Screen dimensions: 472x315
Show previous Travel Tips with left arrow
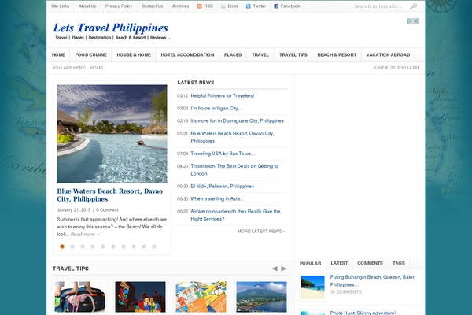pyautogui.click(x=275, y=269)
